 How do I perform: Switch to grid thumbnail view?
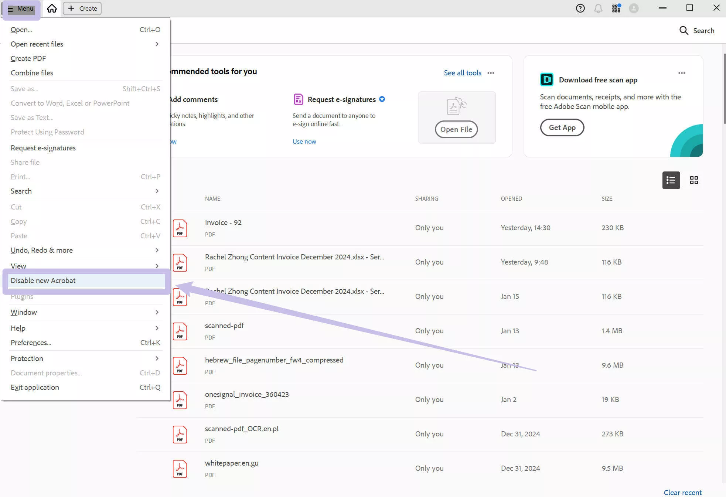(694, 180)
